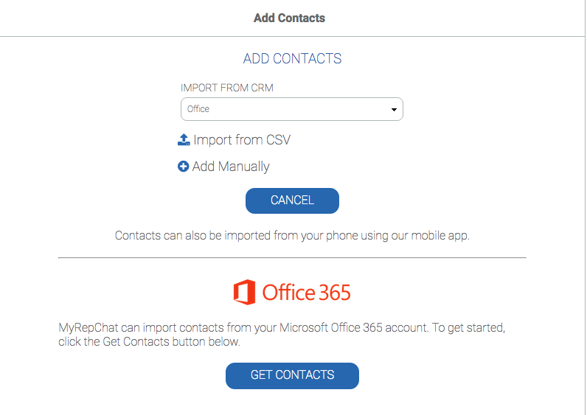Click the sentence about importing from your phone

click(292, 236)
